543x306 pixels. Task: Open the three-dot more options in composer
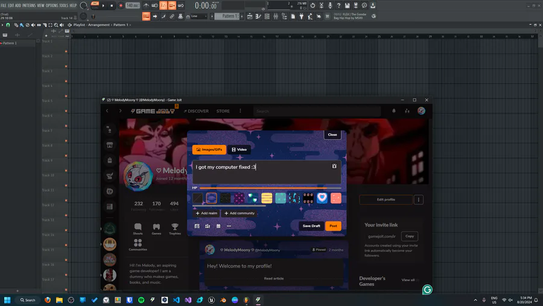(x=229, y=226)
